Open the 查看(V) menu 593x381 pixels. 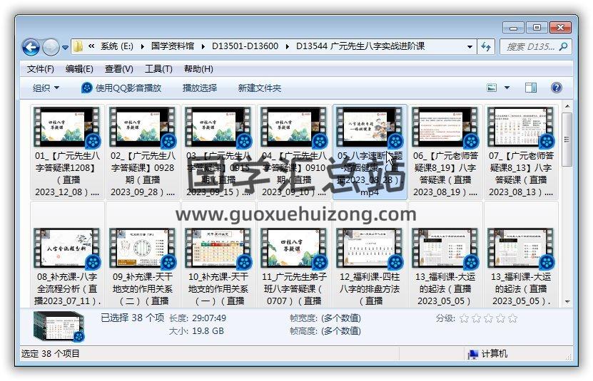pyautogui.click(x=119, y=69)
